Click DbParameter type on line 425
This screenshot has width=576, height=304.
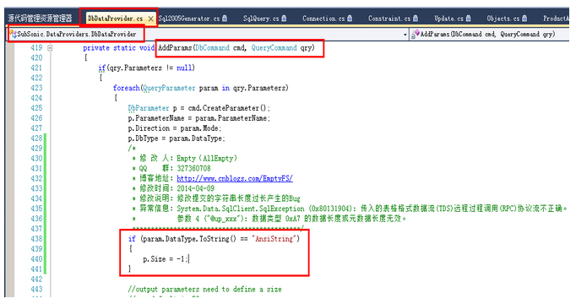[x=149, y=108]
